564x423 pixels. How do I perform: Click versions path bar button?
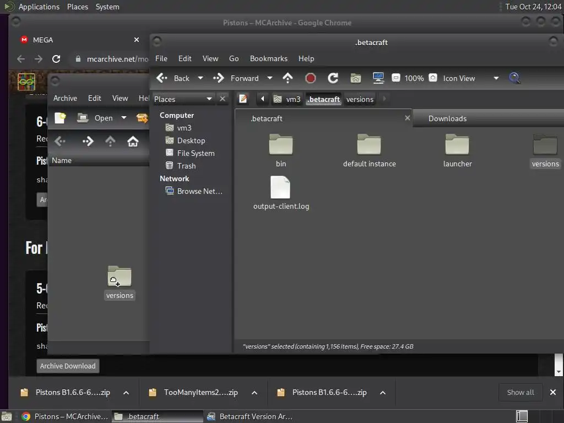click(360, 99)
